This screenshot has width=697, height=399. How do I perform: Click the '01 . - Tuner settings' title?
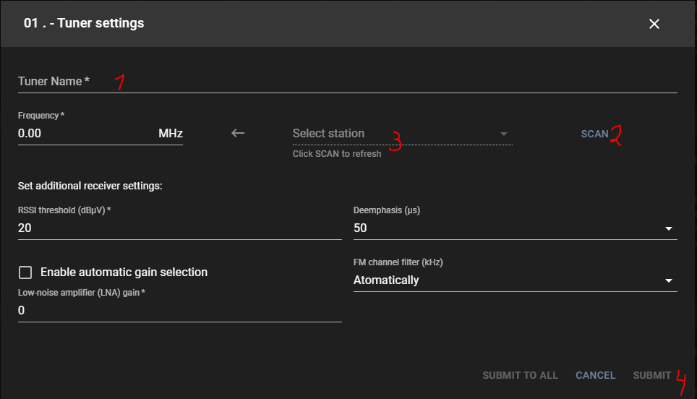click(84, 23)
